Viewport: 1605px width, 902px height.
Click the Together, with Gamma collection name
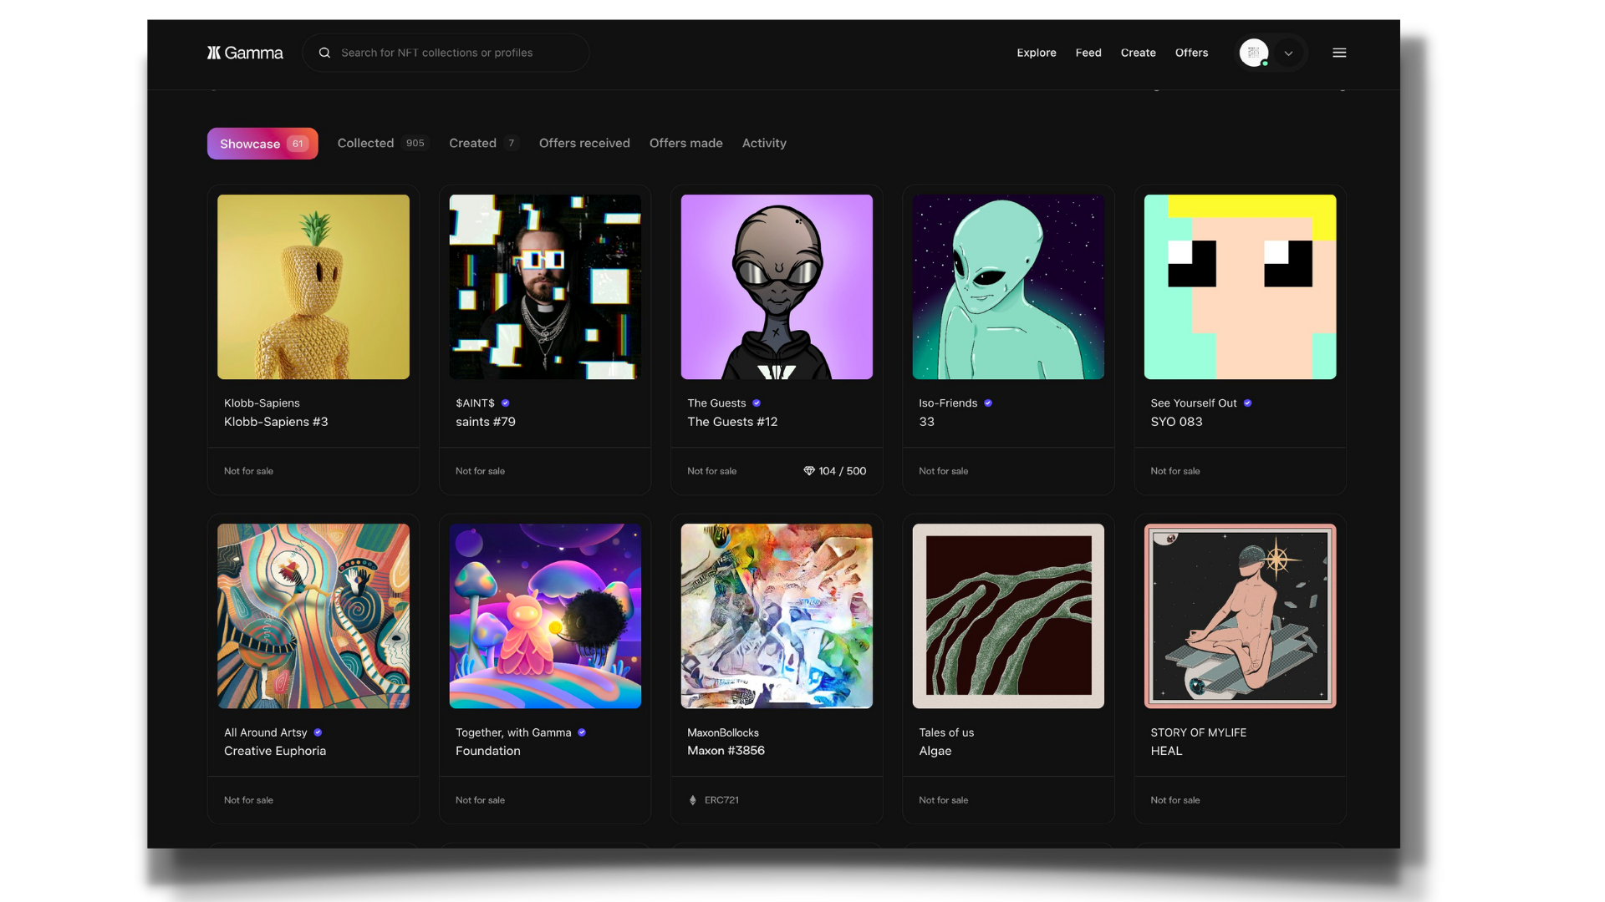[513, 732]
